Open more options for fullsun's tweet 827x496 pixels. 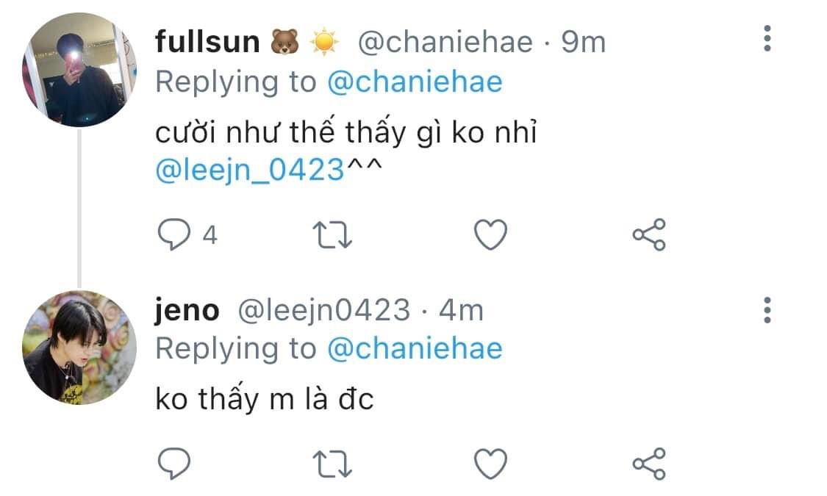(x=767, y=38)
